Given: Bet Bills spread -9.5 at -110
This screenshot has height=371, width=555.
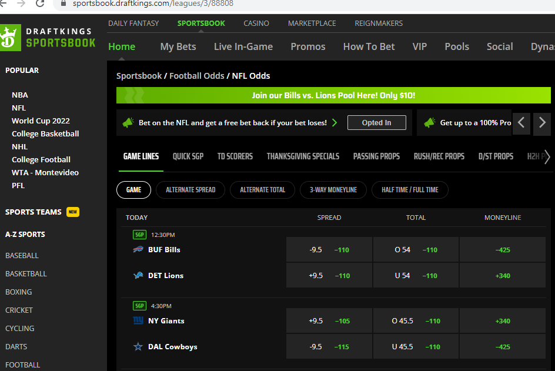Looking at the screenshot, I should (329, 249).
